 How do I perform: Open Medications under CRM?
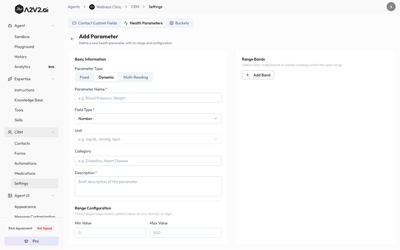click(35, 173)
